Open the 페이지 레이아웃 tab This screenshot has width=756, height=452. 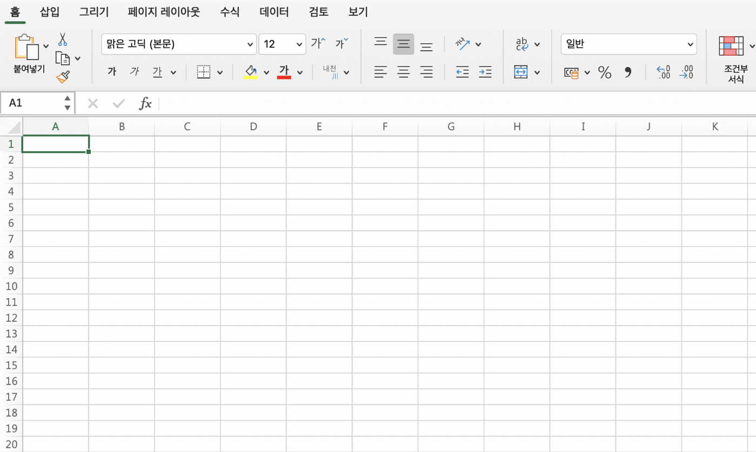[164, 11]
